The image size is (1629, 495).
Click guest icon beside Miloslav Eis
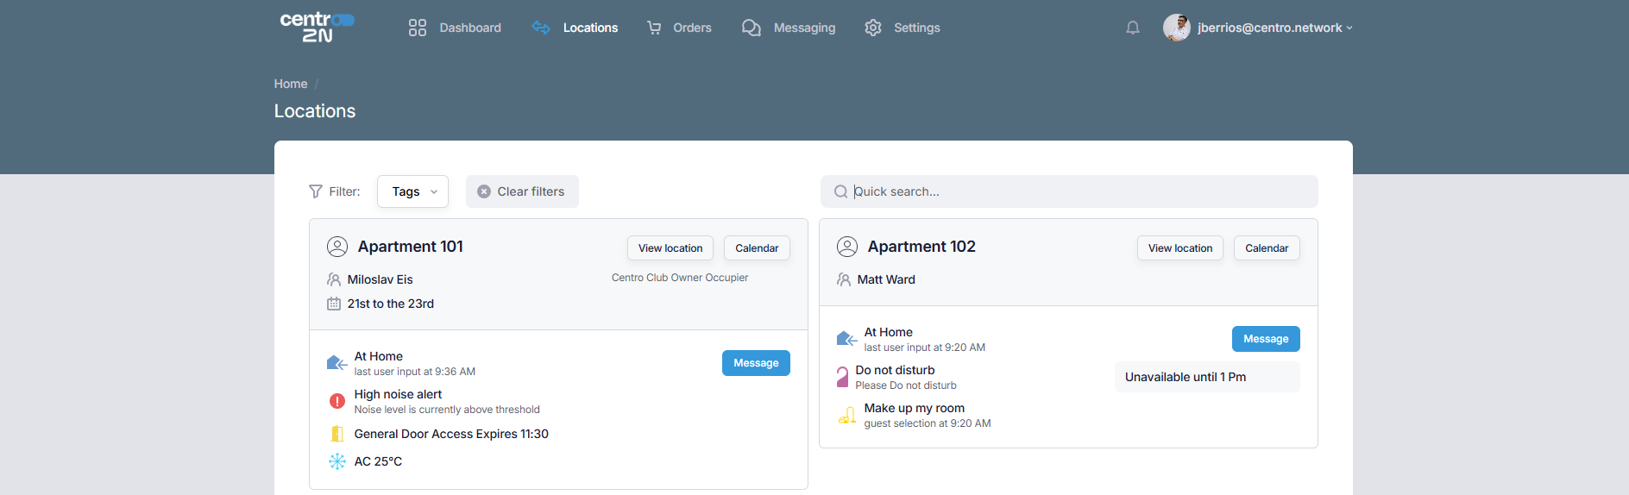click(x=334, y=279)
